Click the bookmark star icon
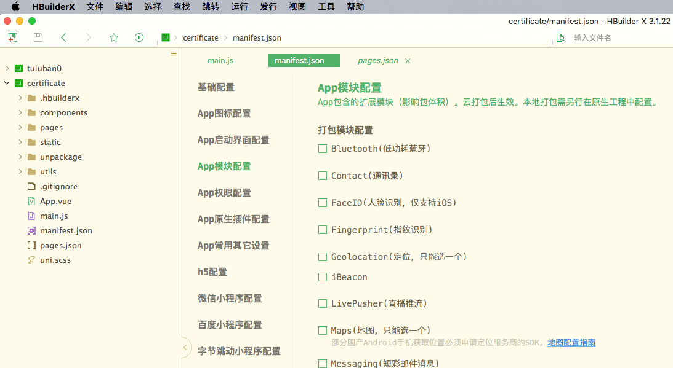The height and width of the screenshot is (368, 673). point(114,37)
